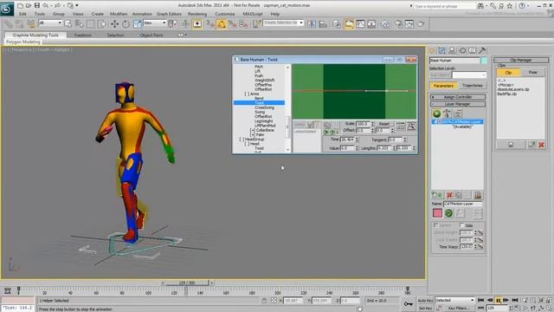Open the key filter Selected dropdown
554x312 pixels.
(455, 301)
